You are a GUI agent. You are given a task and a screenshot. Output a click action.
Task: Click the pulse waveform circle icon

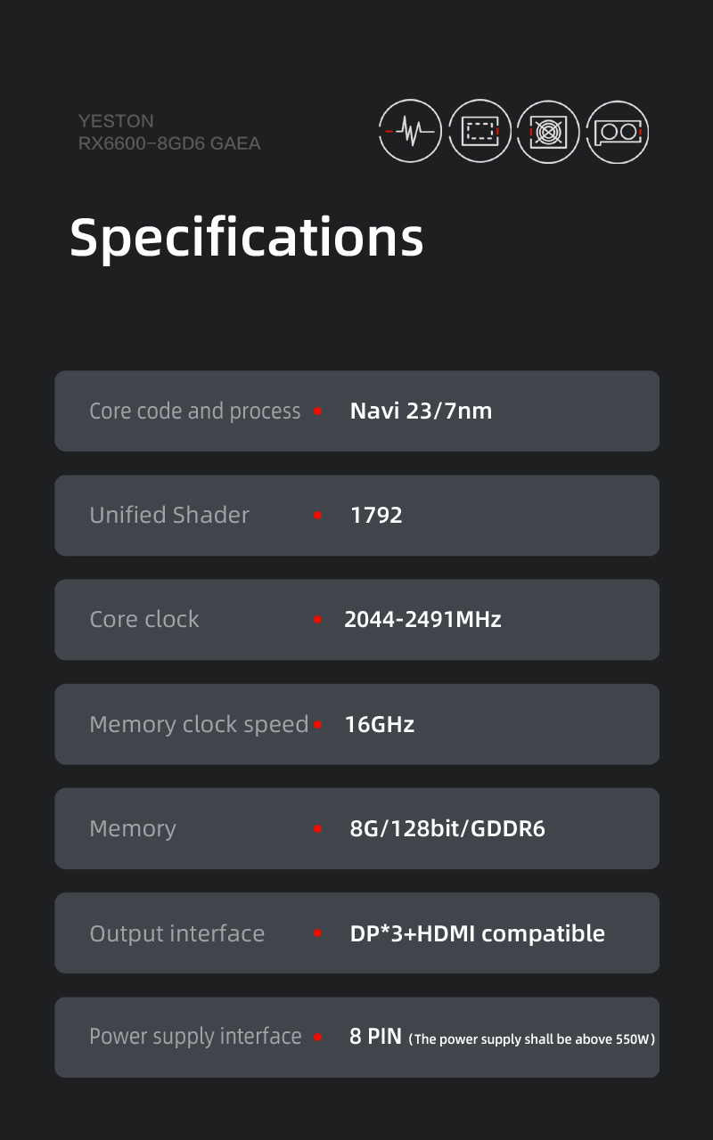point(410,132)
